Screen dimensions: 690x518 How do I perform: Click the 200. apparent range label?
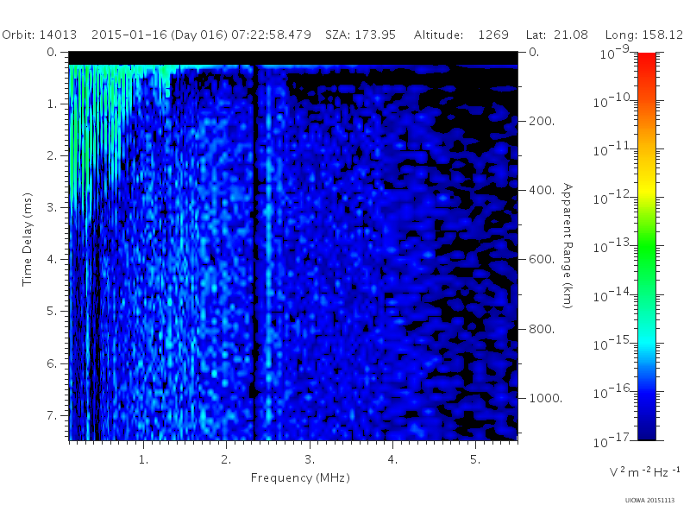[x=542, y=121]
